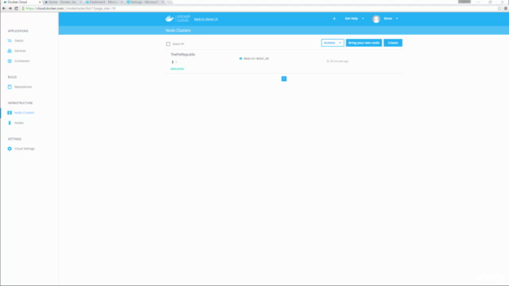Tick the Select All checkbox
The image size is (509, 286).
(x=168, y=44)
